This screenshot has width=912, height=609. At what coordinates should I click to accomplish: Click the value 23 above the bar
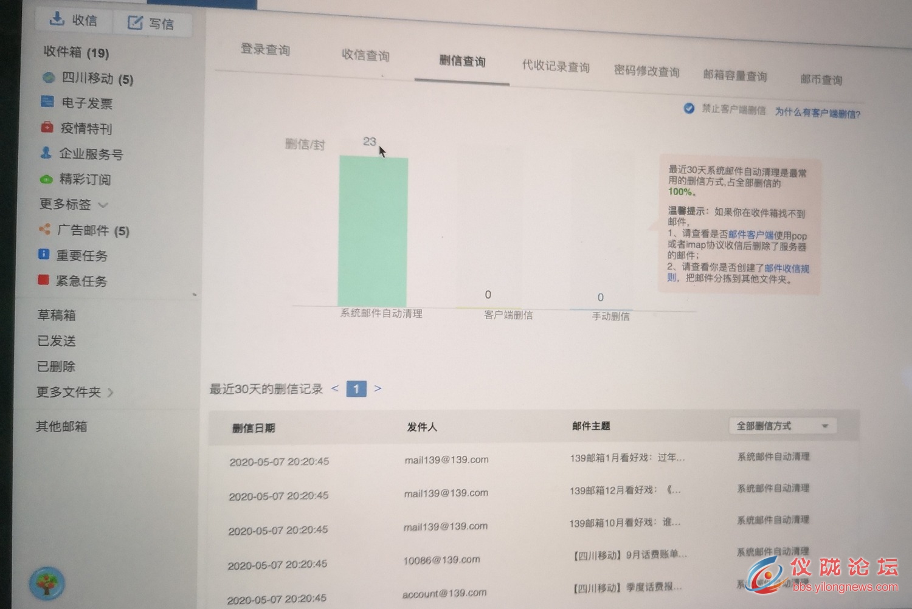(369, 141)
